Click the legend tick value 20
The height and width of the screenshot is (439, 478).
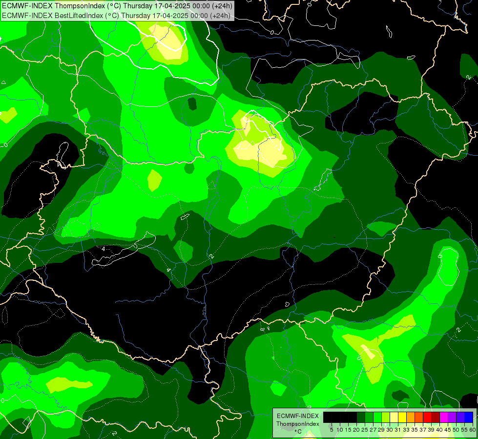click(357, 430)
